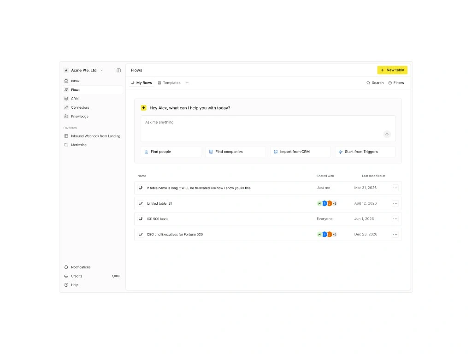View Credits in the sidebar
The image size is (472, 354).
click(92, 276)
